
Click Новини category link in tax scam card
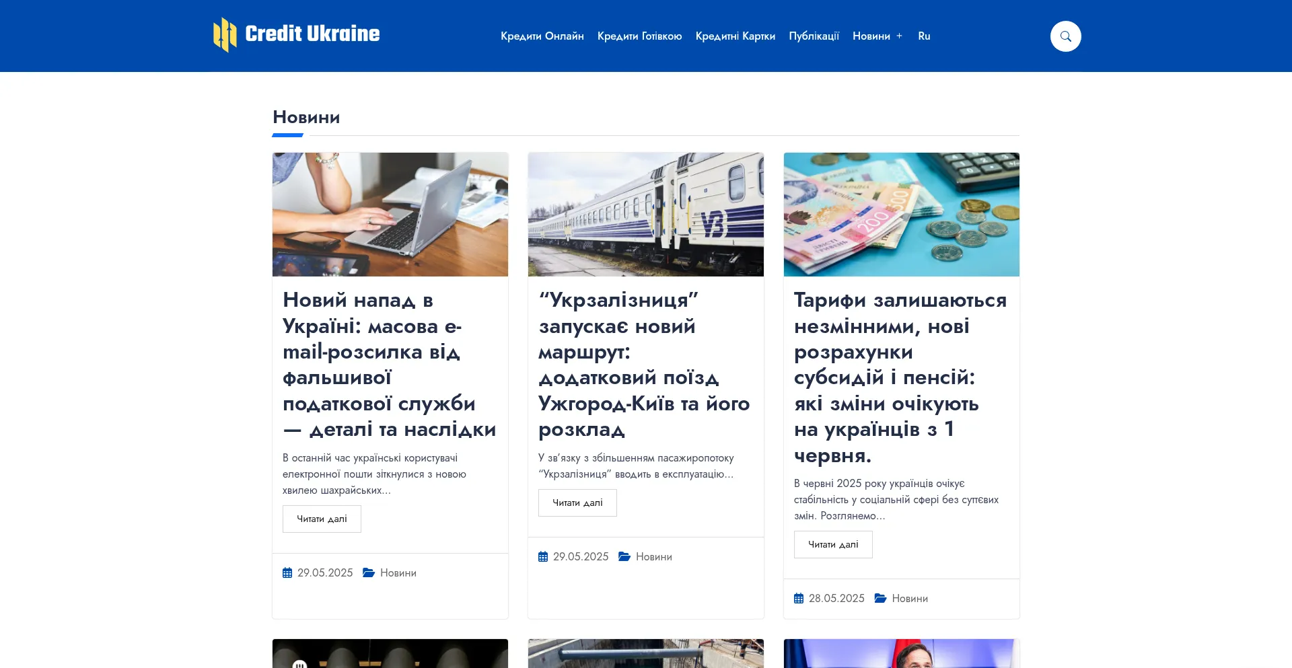coord(398,573)
